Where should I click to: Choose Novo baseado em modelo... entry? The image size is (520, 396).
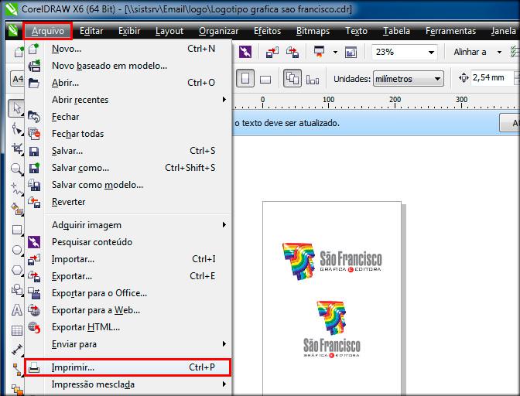pyautogui.click(x=128, y=66)
